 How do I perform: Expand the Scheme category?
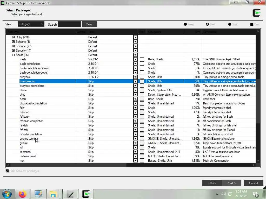[x=14, y=42]
